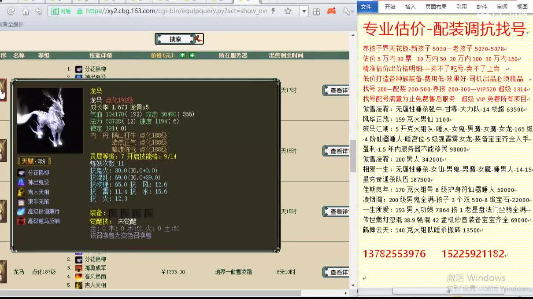This screenshot has width=533, height=299.
Task: Click the 技能详情 column header
Action: (101, 55)
